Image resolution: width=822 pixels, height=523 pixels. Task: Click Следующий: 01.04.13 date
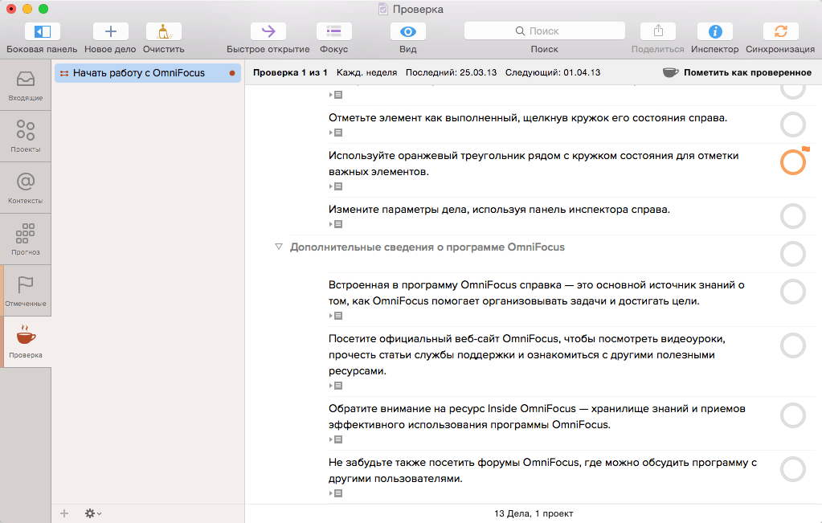click(x=553, y=72)
